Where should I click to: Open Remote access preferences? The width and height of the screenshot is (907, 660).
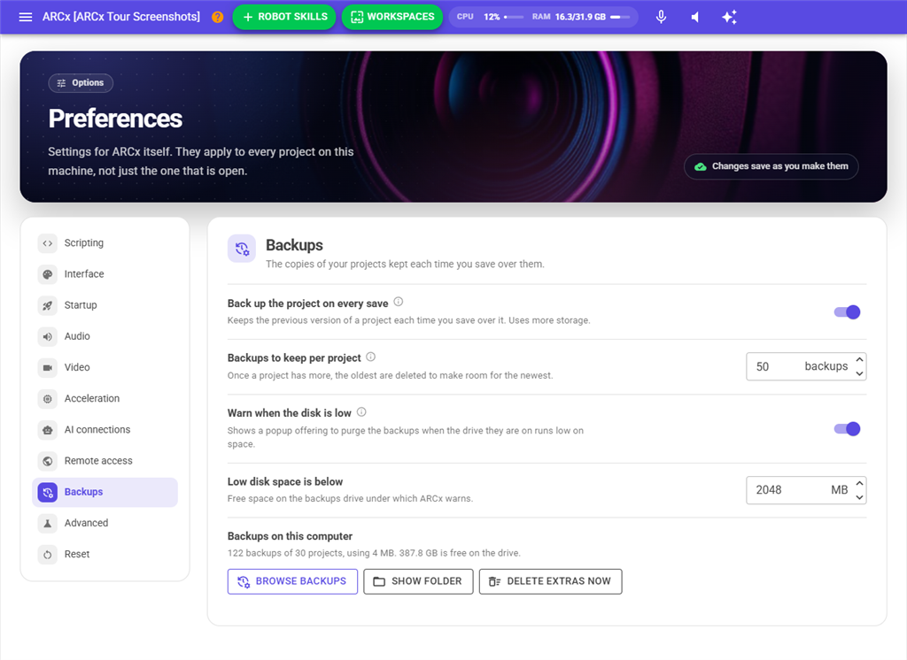105,461
